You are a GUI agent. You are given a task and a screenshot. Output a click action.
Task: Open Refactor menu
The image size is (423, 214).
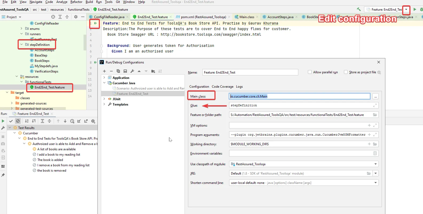[76, 2]
